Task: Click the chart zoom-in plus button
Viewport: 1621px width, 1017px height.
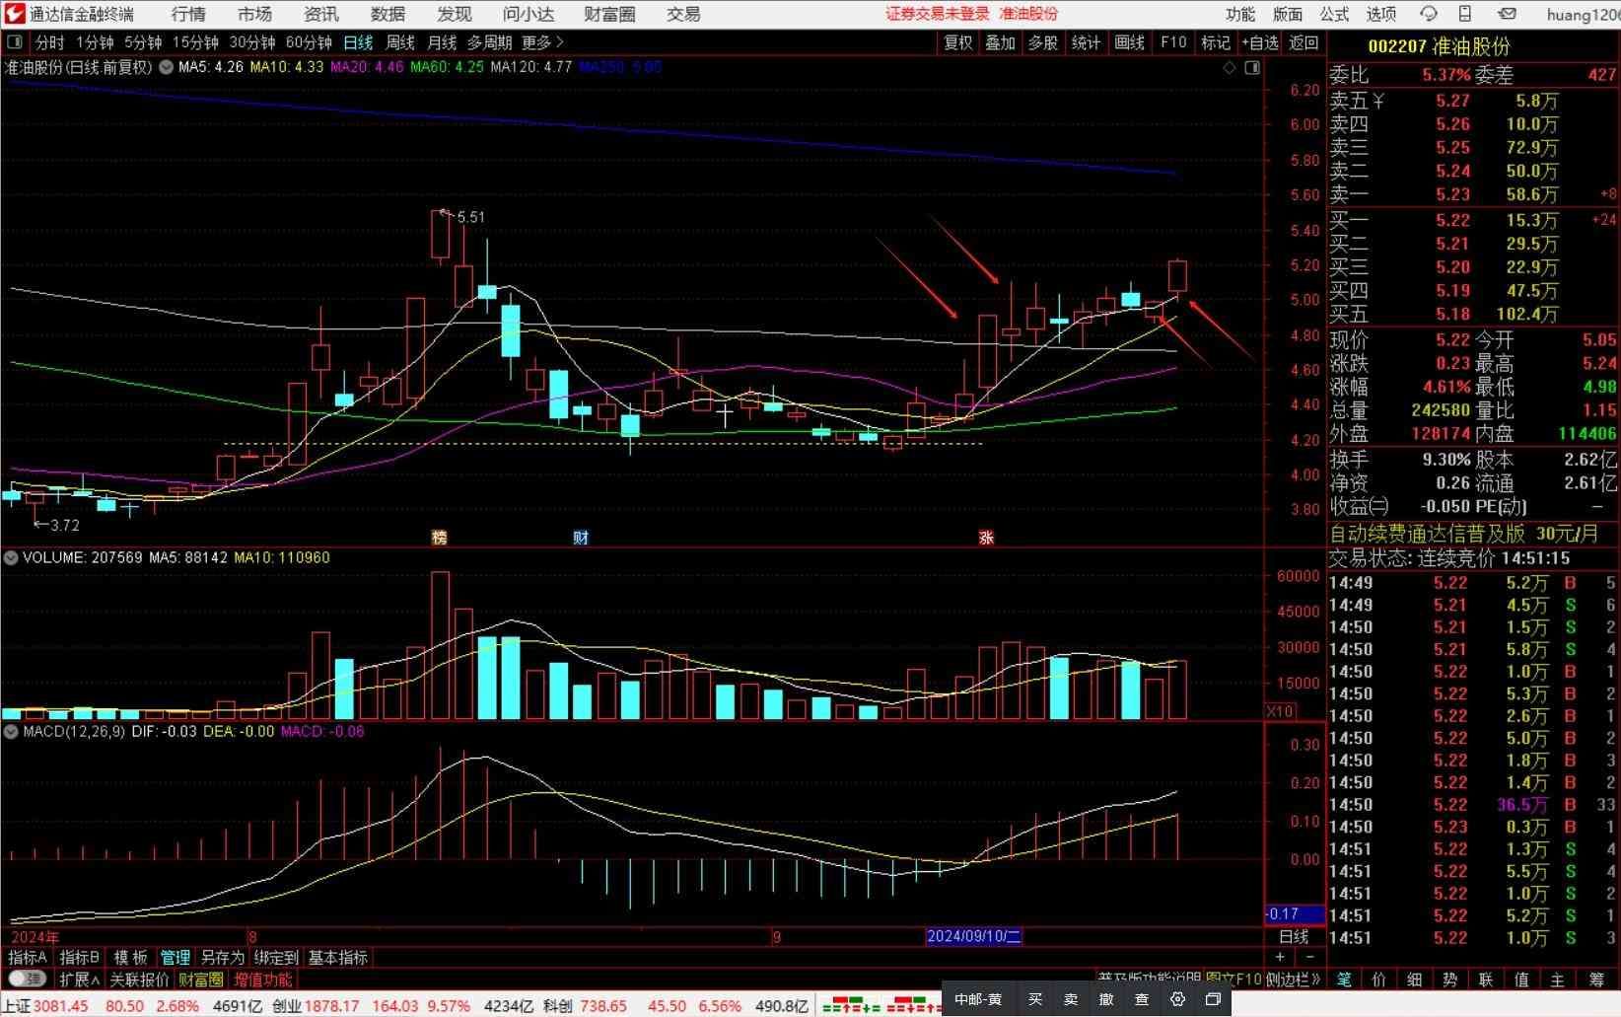Action: 1280,957
